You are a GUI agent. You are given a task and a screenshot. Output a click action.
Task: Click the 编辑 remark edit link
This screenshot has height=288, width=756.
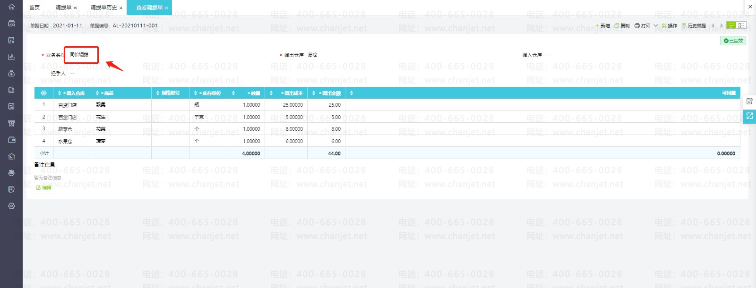44,187
